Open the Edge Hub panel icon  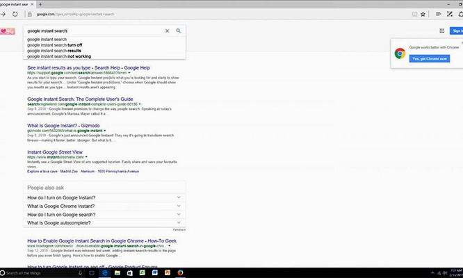coord(439,14)
